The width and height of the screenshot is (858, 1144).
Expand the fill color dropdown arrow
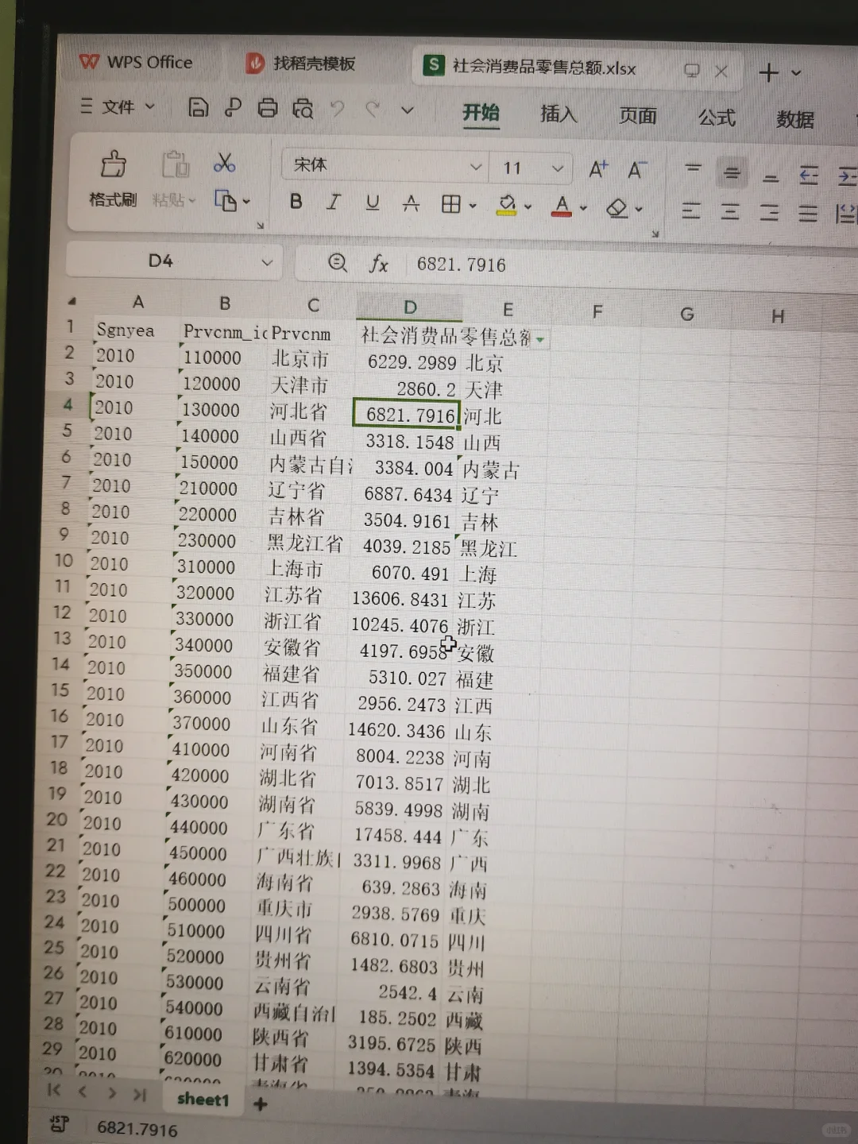pyautogui.click(x=528, y=207)
